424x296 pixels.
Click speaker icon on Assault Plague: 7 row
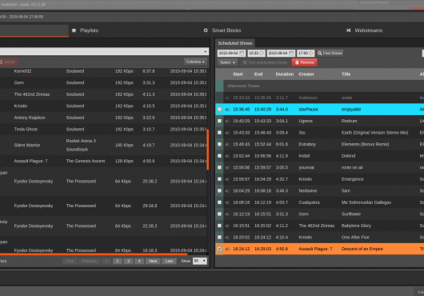point(228,249)
